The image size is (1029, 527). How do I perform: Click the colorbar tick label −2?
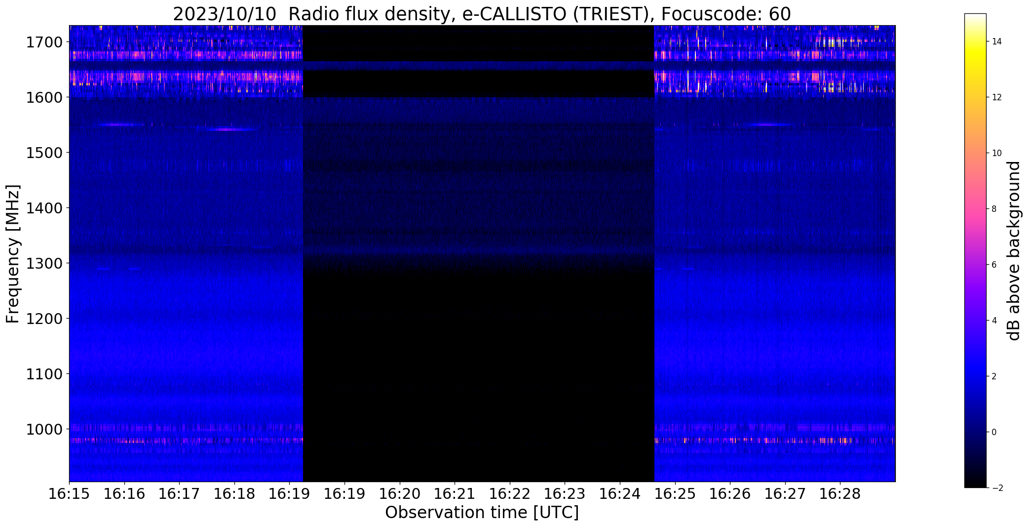pos(997,488)
